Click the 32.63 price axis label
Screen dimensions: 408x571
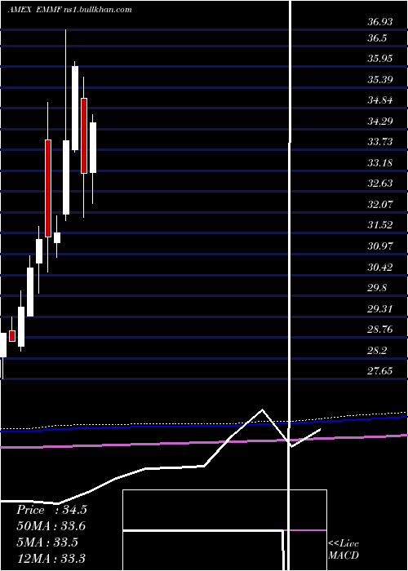[x=380, y=183]
